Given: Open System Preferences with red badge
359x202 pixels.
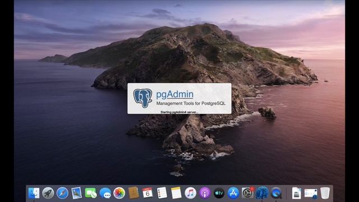Looking at the screenshot, I should click(x=248, y=193).
